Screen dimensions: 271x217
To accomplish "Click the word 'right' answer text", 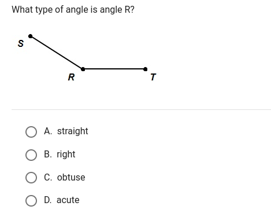I will [66, 155].
